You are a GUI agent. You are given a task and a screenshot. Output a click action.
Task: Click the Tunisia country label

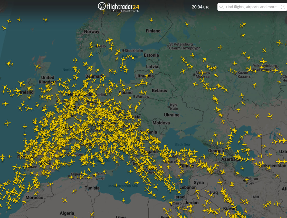[x=92, y=188]
